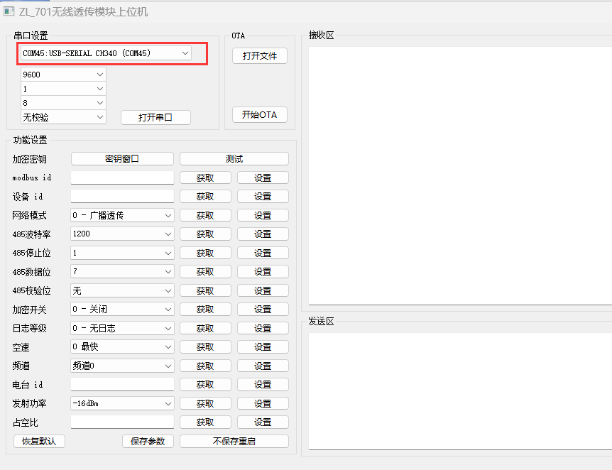The width and height of the screenshot is (612, 470).
Task: Click into the modbus id field
Action: (122, 177)
